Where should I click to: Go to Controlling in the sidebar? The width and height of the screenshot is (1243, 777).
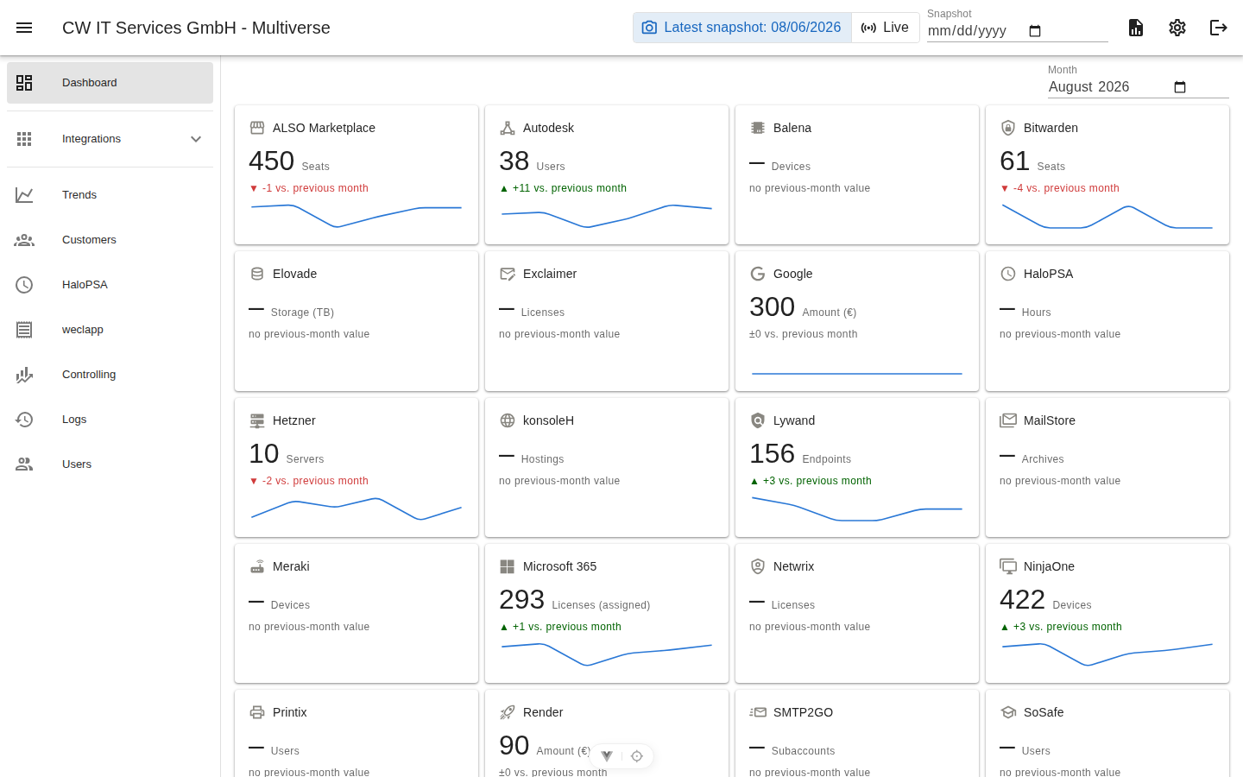[110, 375]
